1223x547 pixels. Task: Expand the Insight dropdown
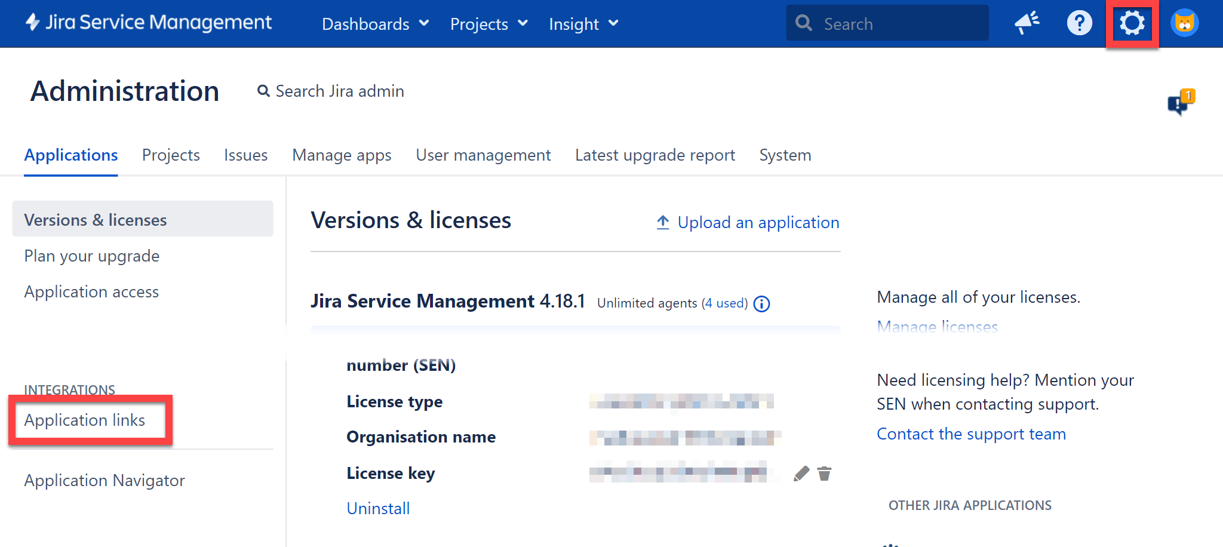[583, 24]
